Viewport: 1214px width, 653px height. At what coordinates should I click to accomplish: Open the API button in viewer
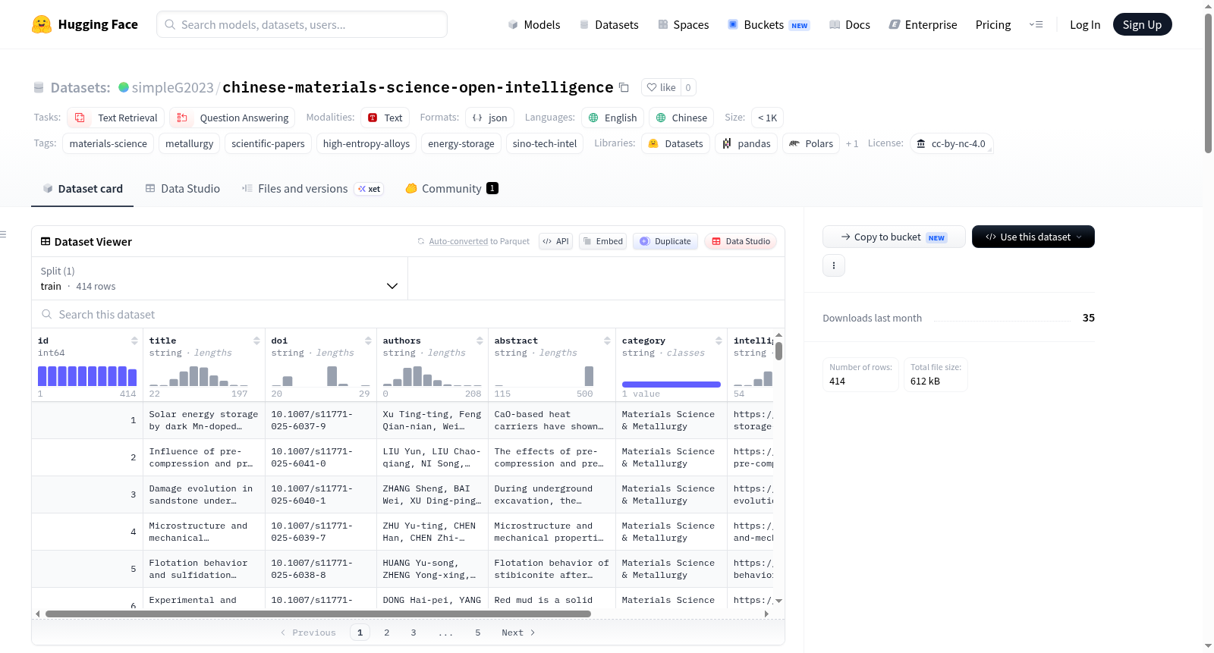(x=555, y=241)
